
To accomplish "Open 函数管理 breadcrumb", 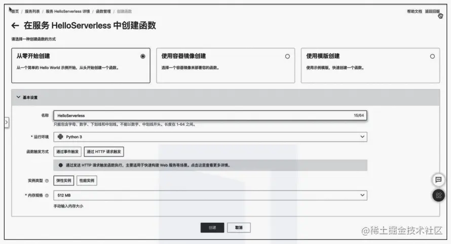I will [103, 12].
